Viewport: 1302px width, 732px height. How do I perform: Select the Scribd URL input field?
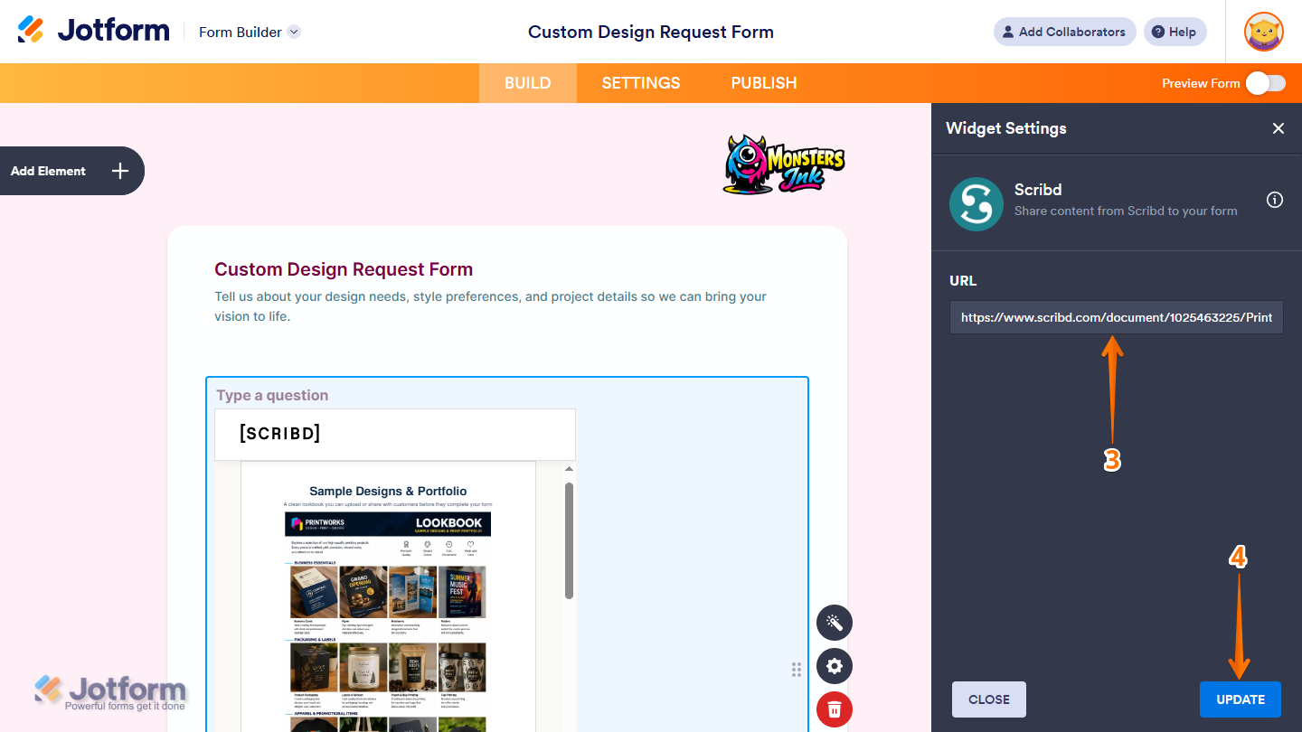point(1116,317)
